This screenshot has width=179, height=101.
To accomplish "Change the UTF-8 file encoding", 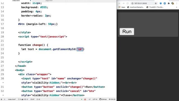I will (95, 99).
